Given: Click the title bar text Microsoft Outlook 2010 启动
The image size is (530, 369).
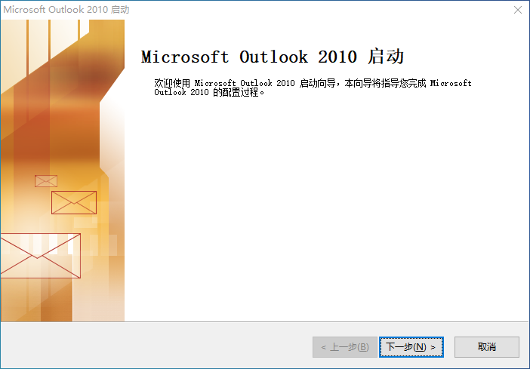Looking at the screenshot, I should [x=66, y=10].
